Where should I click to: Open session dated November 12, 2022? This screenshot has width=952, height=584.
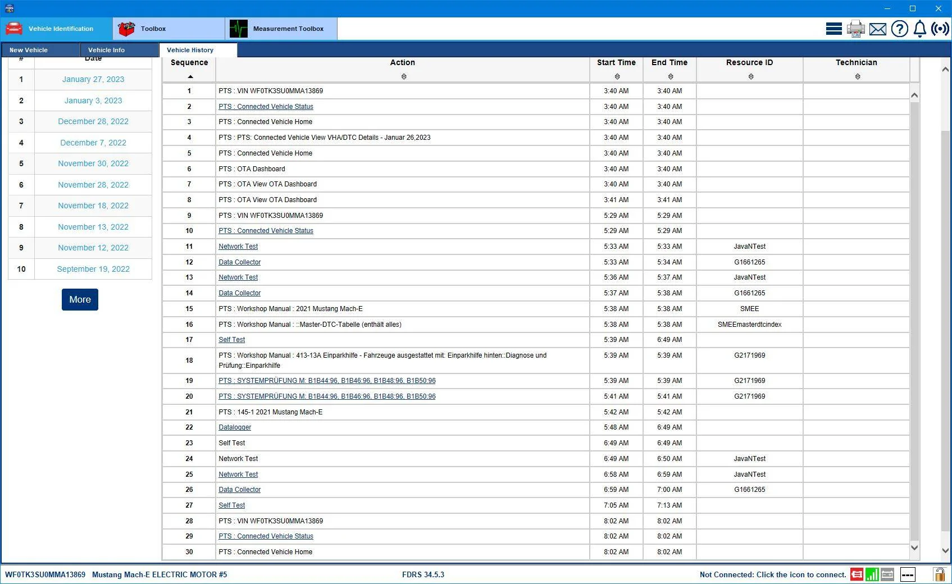(93, 248)
